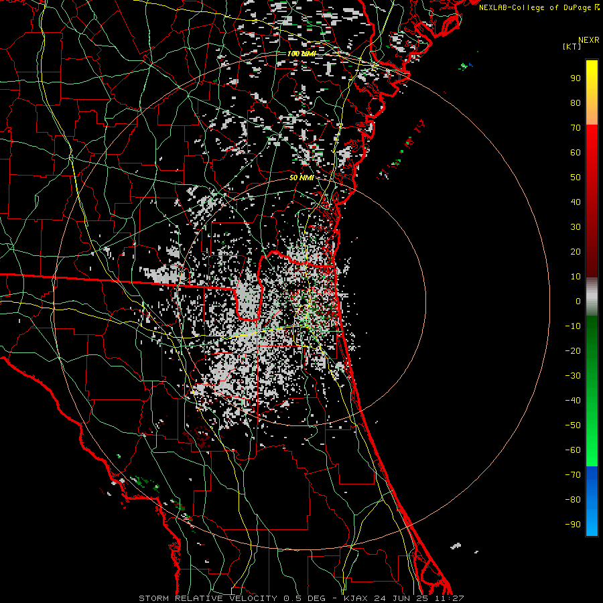
Task: Click the -70 scale value
Action: click(x=573, y=475)
